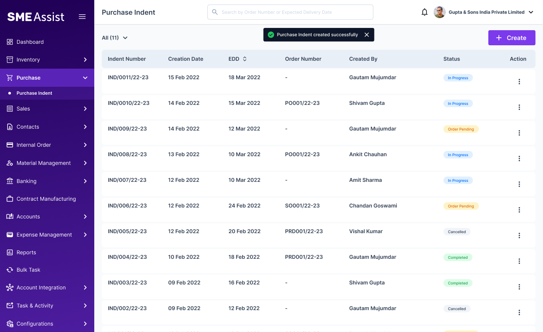Click the Configurations gear icon
Image resolution: width=543 pixels, height=332 pixels.
(10, 324)
